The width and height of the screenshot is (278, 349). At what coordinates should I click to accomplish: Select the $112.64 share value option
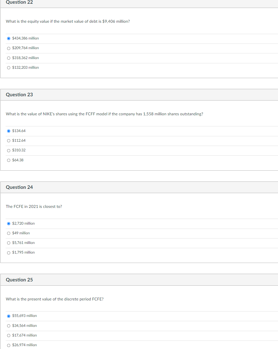(x=9, y=141)
